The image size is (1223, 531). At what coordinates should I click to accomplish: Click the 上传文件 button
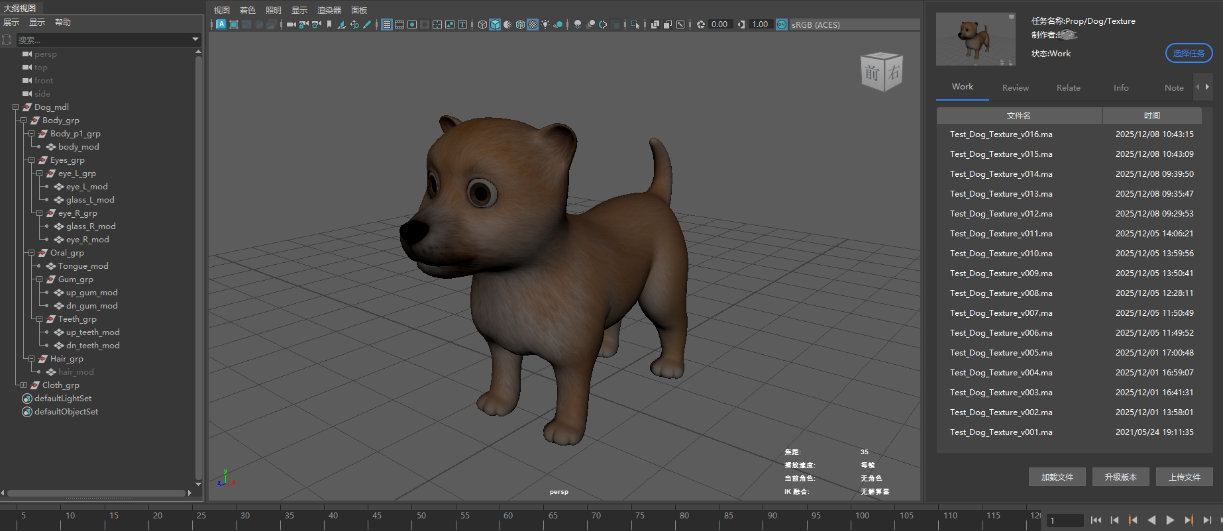(1184, 477)
